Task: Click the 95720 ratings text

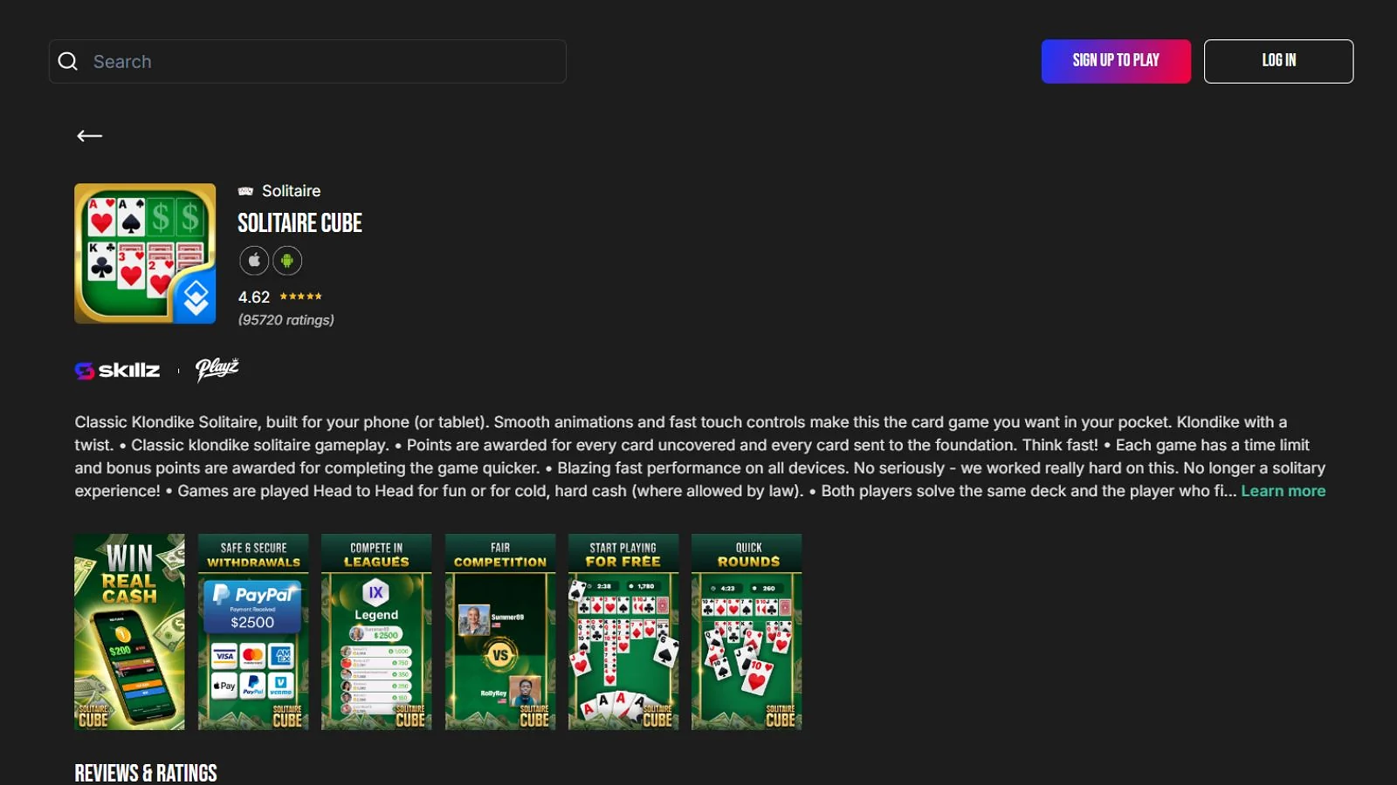Action: tap(286, 320)
